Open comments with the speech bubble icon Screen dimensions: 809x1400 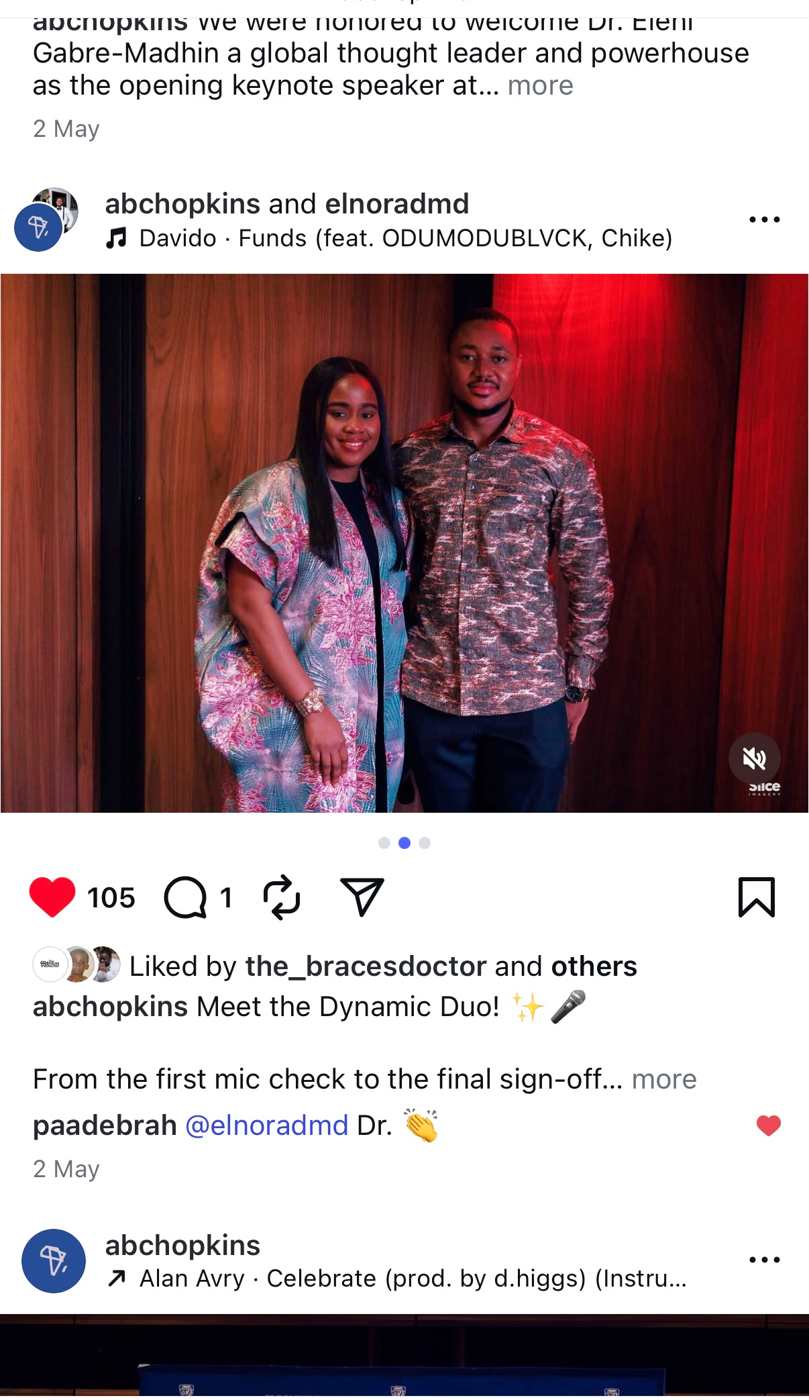click(185, 897)
